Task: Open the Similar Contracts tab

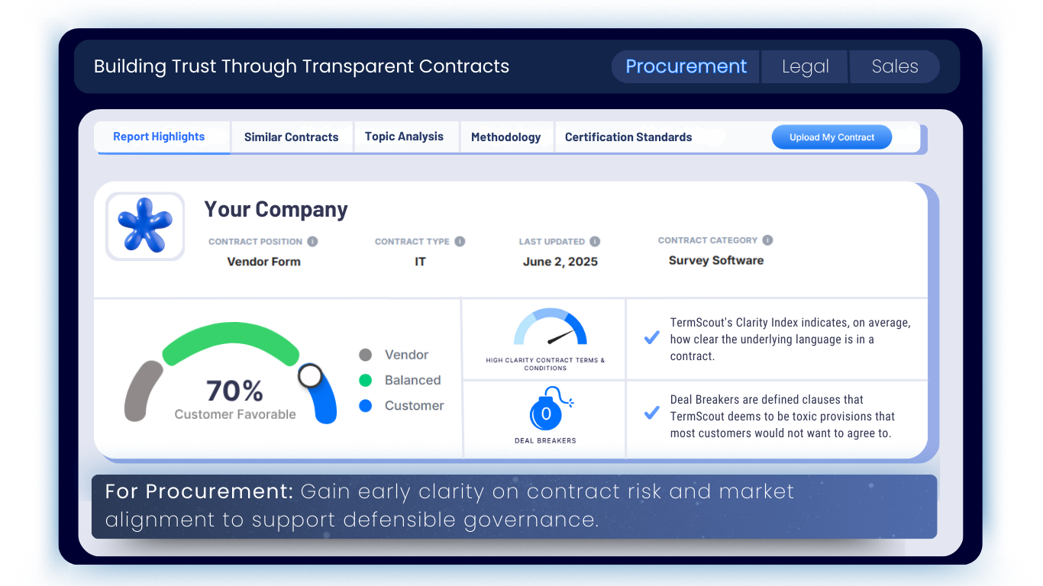Action: point(291,137)
